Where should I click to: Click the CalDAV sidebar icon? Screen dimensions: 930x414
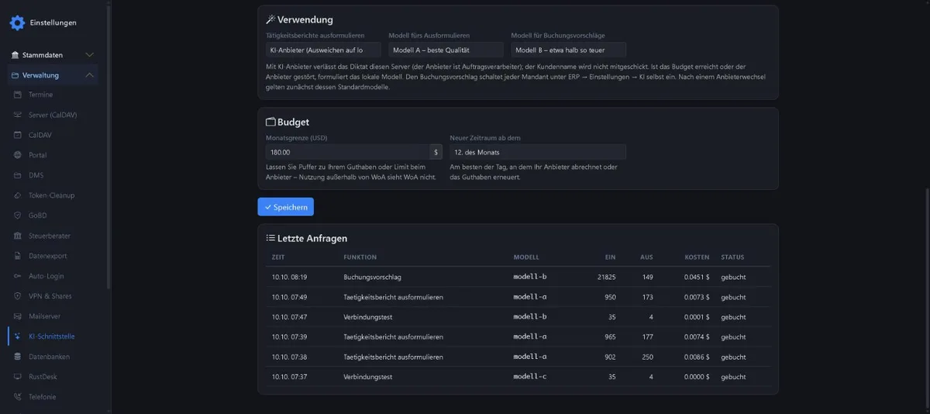19,135
